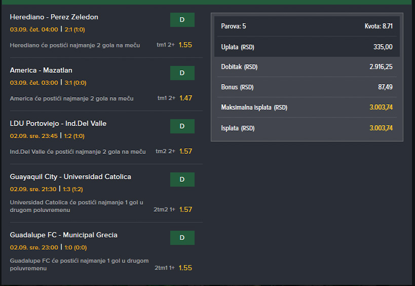Click the Kvota: 8.71 total odds

click(x=379, y=26)
